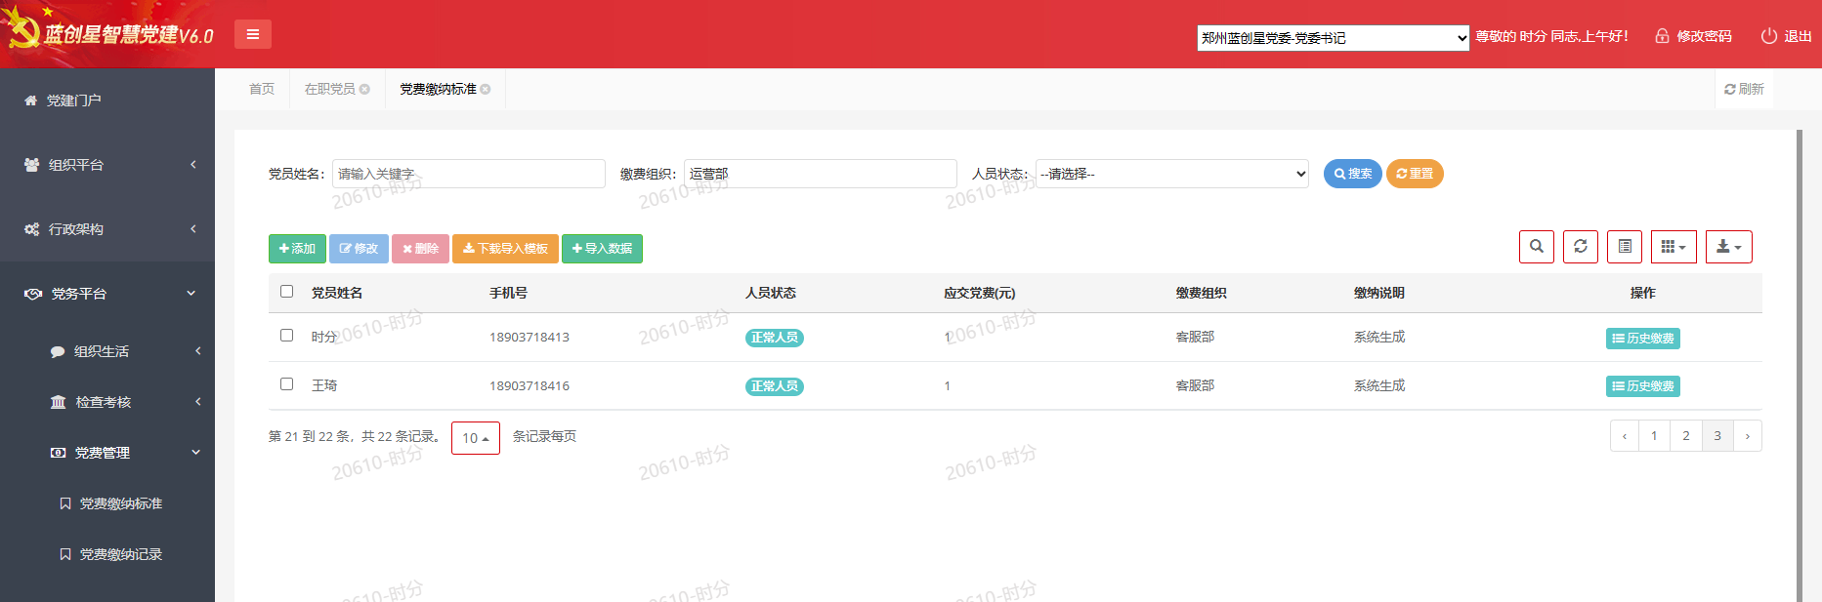Click the 修改 button
The height and width of the screenshot is (602, 1822).
359,249
